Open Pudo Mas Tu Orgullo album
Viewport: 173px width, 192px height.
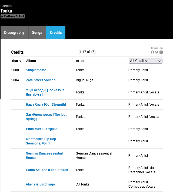42,129
